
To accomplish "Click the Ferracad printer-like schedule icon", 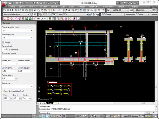I will pyautogui.click(x=50, y=19).
